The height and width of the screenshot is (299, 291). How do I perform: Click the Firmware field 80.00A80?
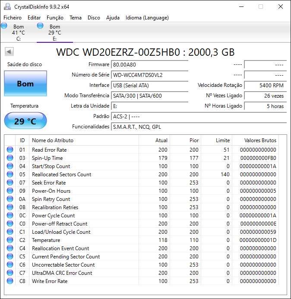point(149,65)
